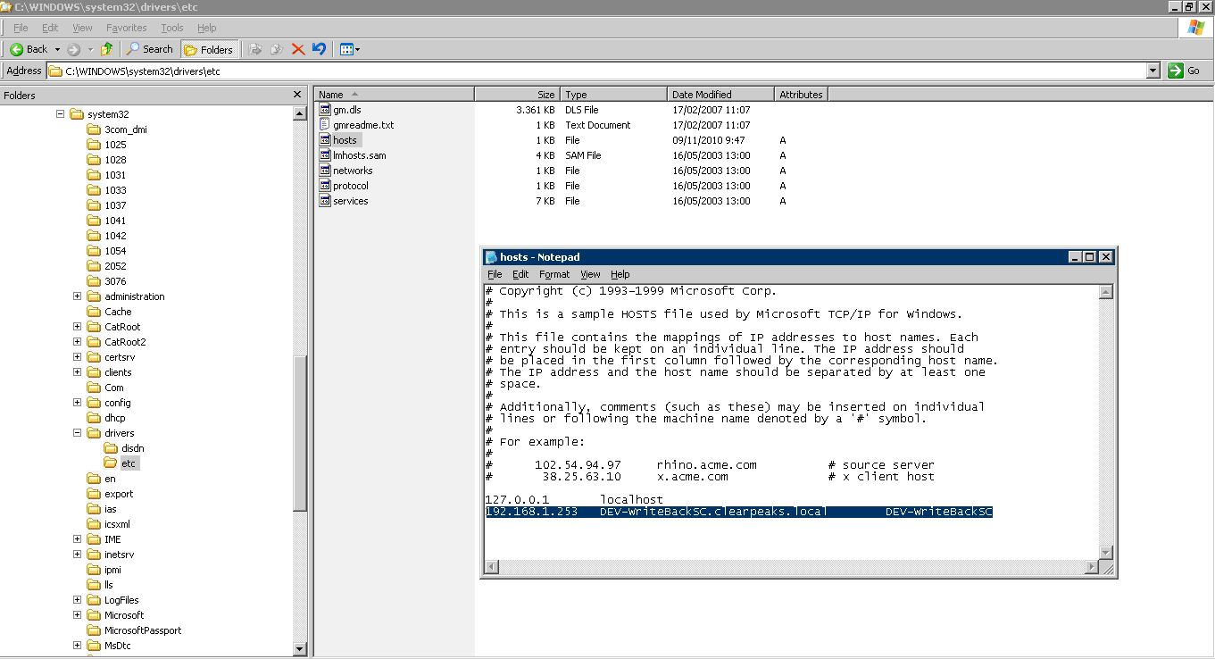Click the Notepad title bar icon

coord(491,257)
